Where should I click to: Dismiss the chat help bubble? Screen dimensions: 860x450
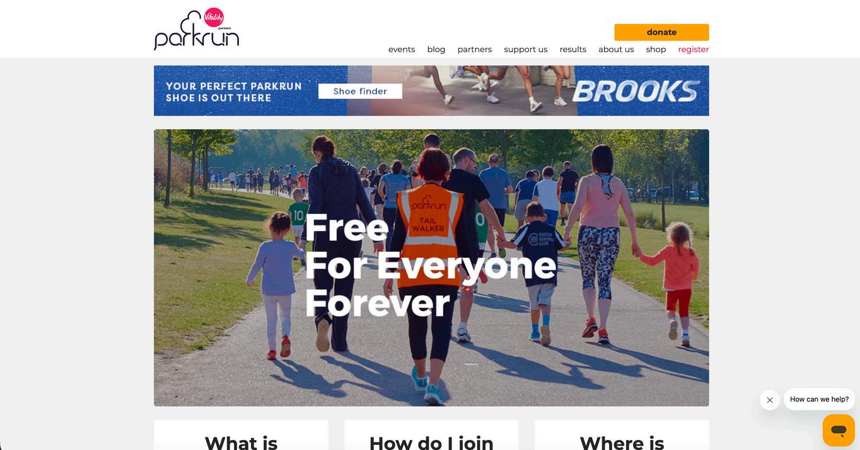[x=770, y=400]
